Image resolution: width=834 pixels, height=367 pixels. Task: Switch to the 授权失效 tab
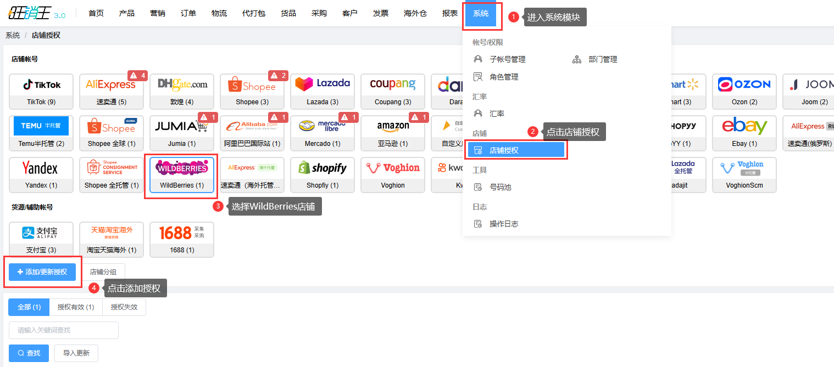[124, 307]
